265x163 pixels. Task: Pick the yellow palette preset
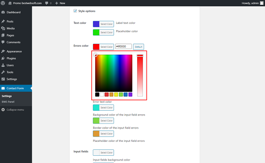coord(116,94)
